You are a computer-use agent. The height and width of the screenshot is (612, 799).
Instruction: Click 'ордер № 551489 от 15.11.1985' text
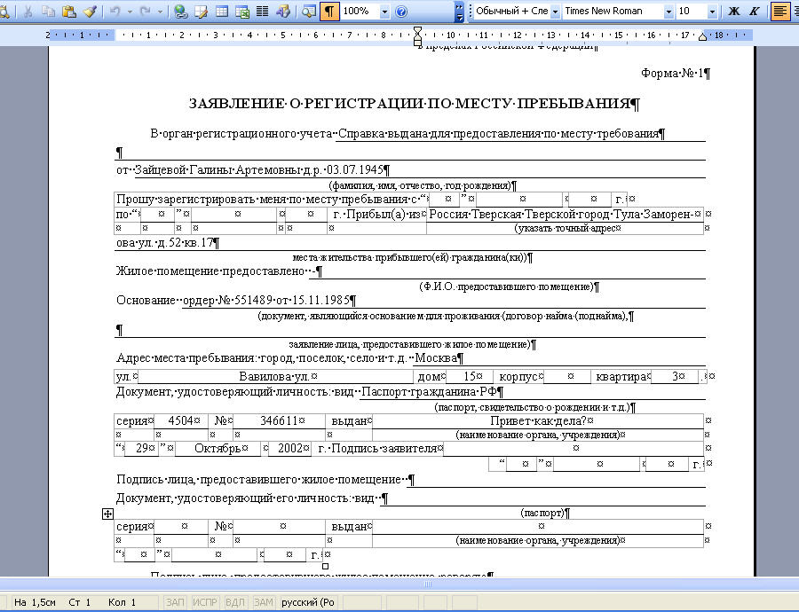(266, 301)
